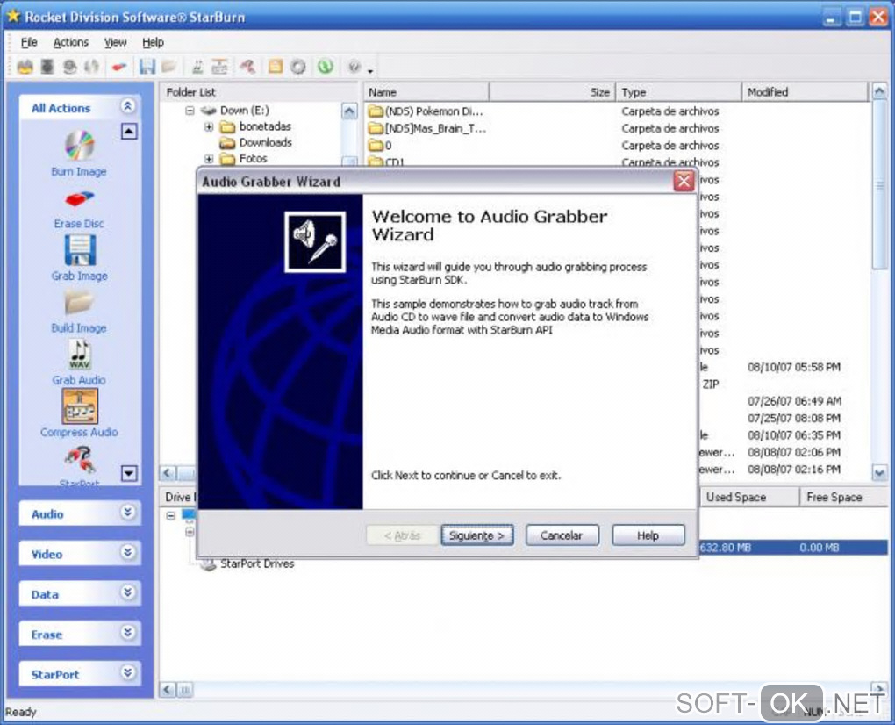Click the 632.80 MB used space value
The width and height of the screenshot is (895, 725).
click(725, 548)
